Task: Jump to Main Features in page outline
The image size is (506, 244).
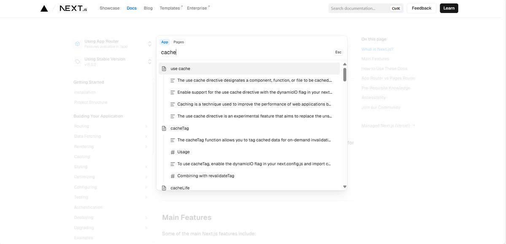Action: coord(375,59)
